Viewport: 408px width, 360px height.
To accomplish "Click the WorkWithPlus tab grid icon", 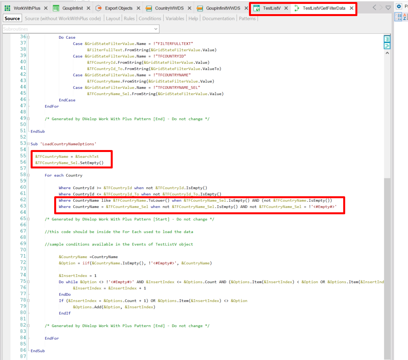I will [7, 8].
